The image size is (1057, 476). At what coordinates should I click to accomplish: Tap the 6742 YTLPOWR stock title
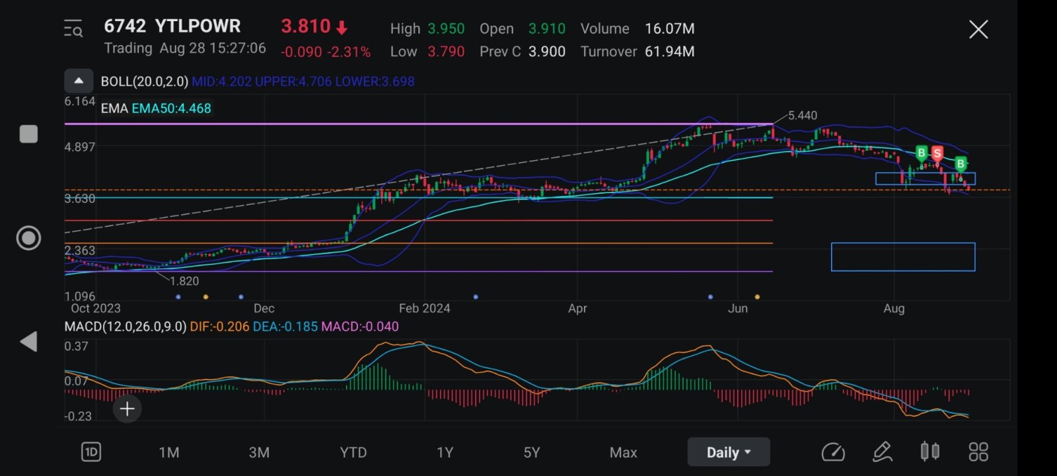[x=172, y=26]
